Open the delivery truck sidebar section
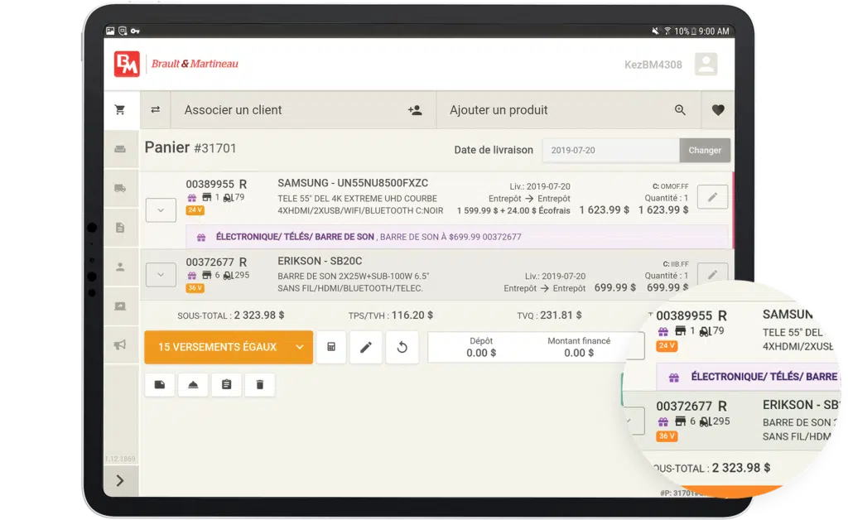848x520 pixels. click(120, 189)
